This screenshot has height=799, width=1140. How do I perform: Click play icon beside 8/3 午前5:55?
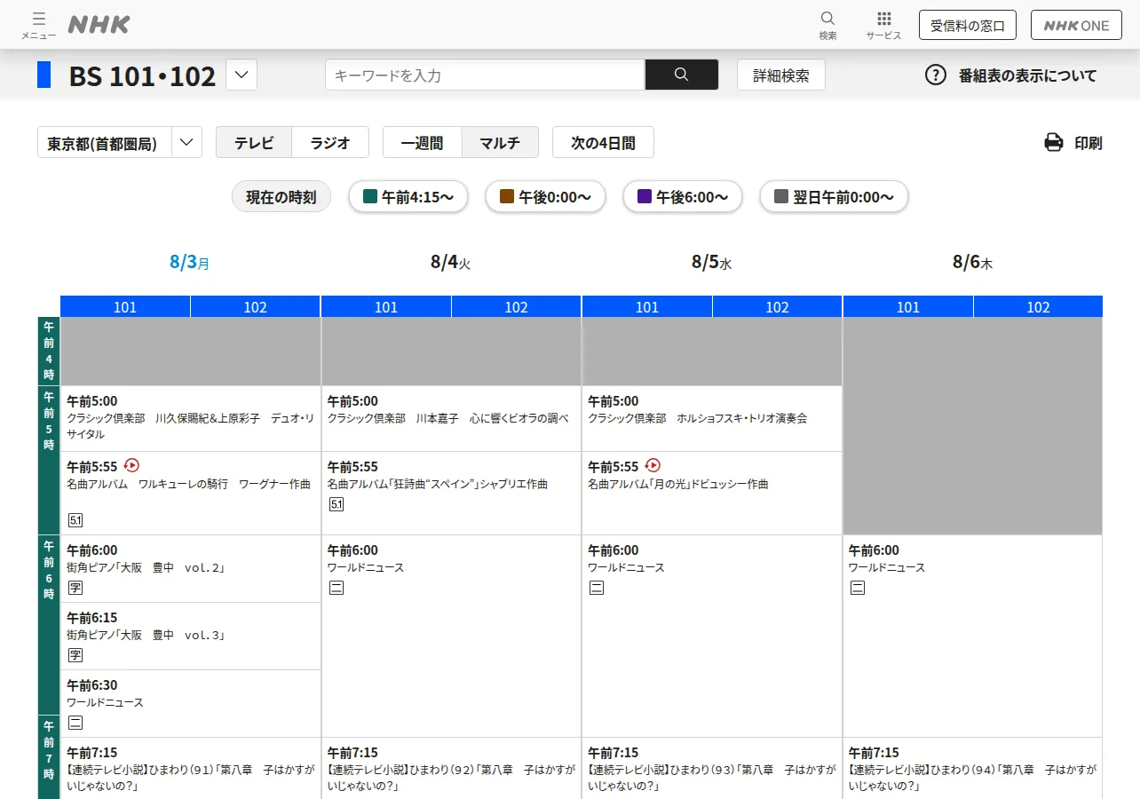(131, 465)
